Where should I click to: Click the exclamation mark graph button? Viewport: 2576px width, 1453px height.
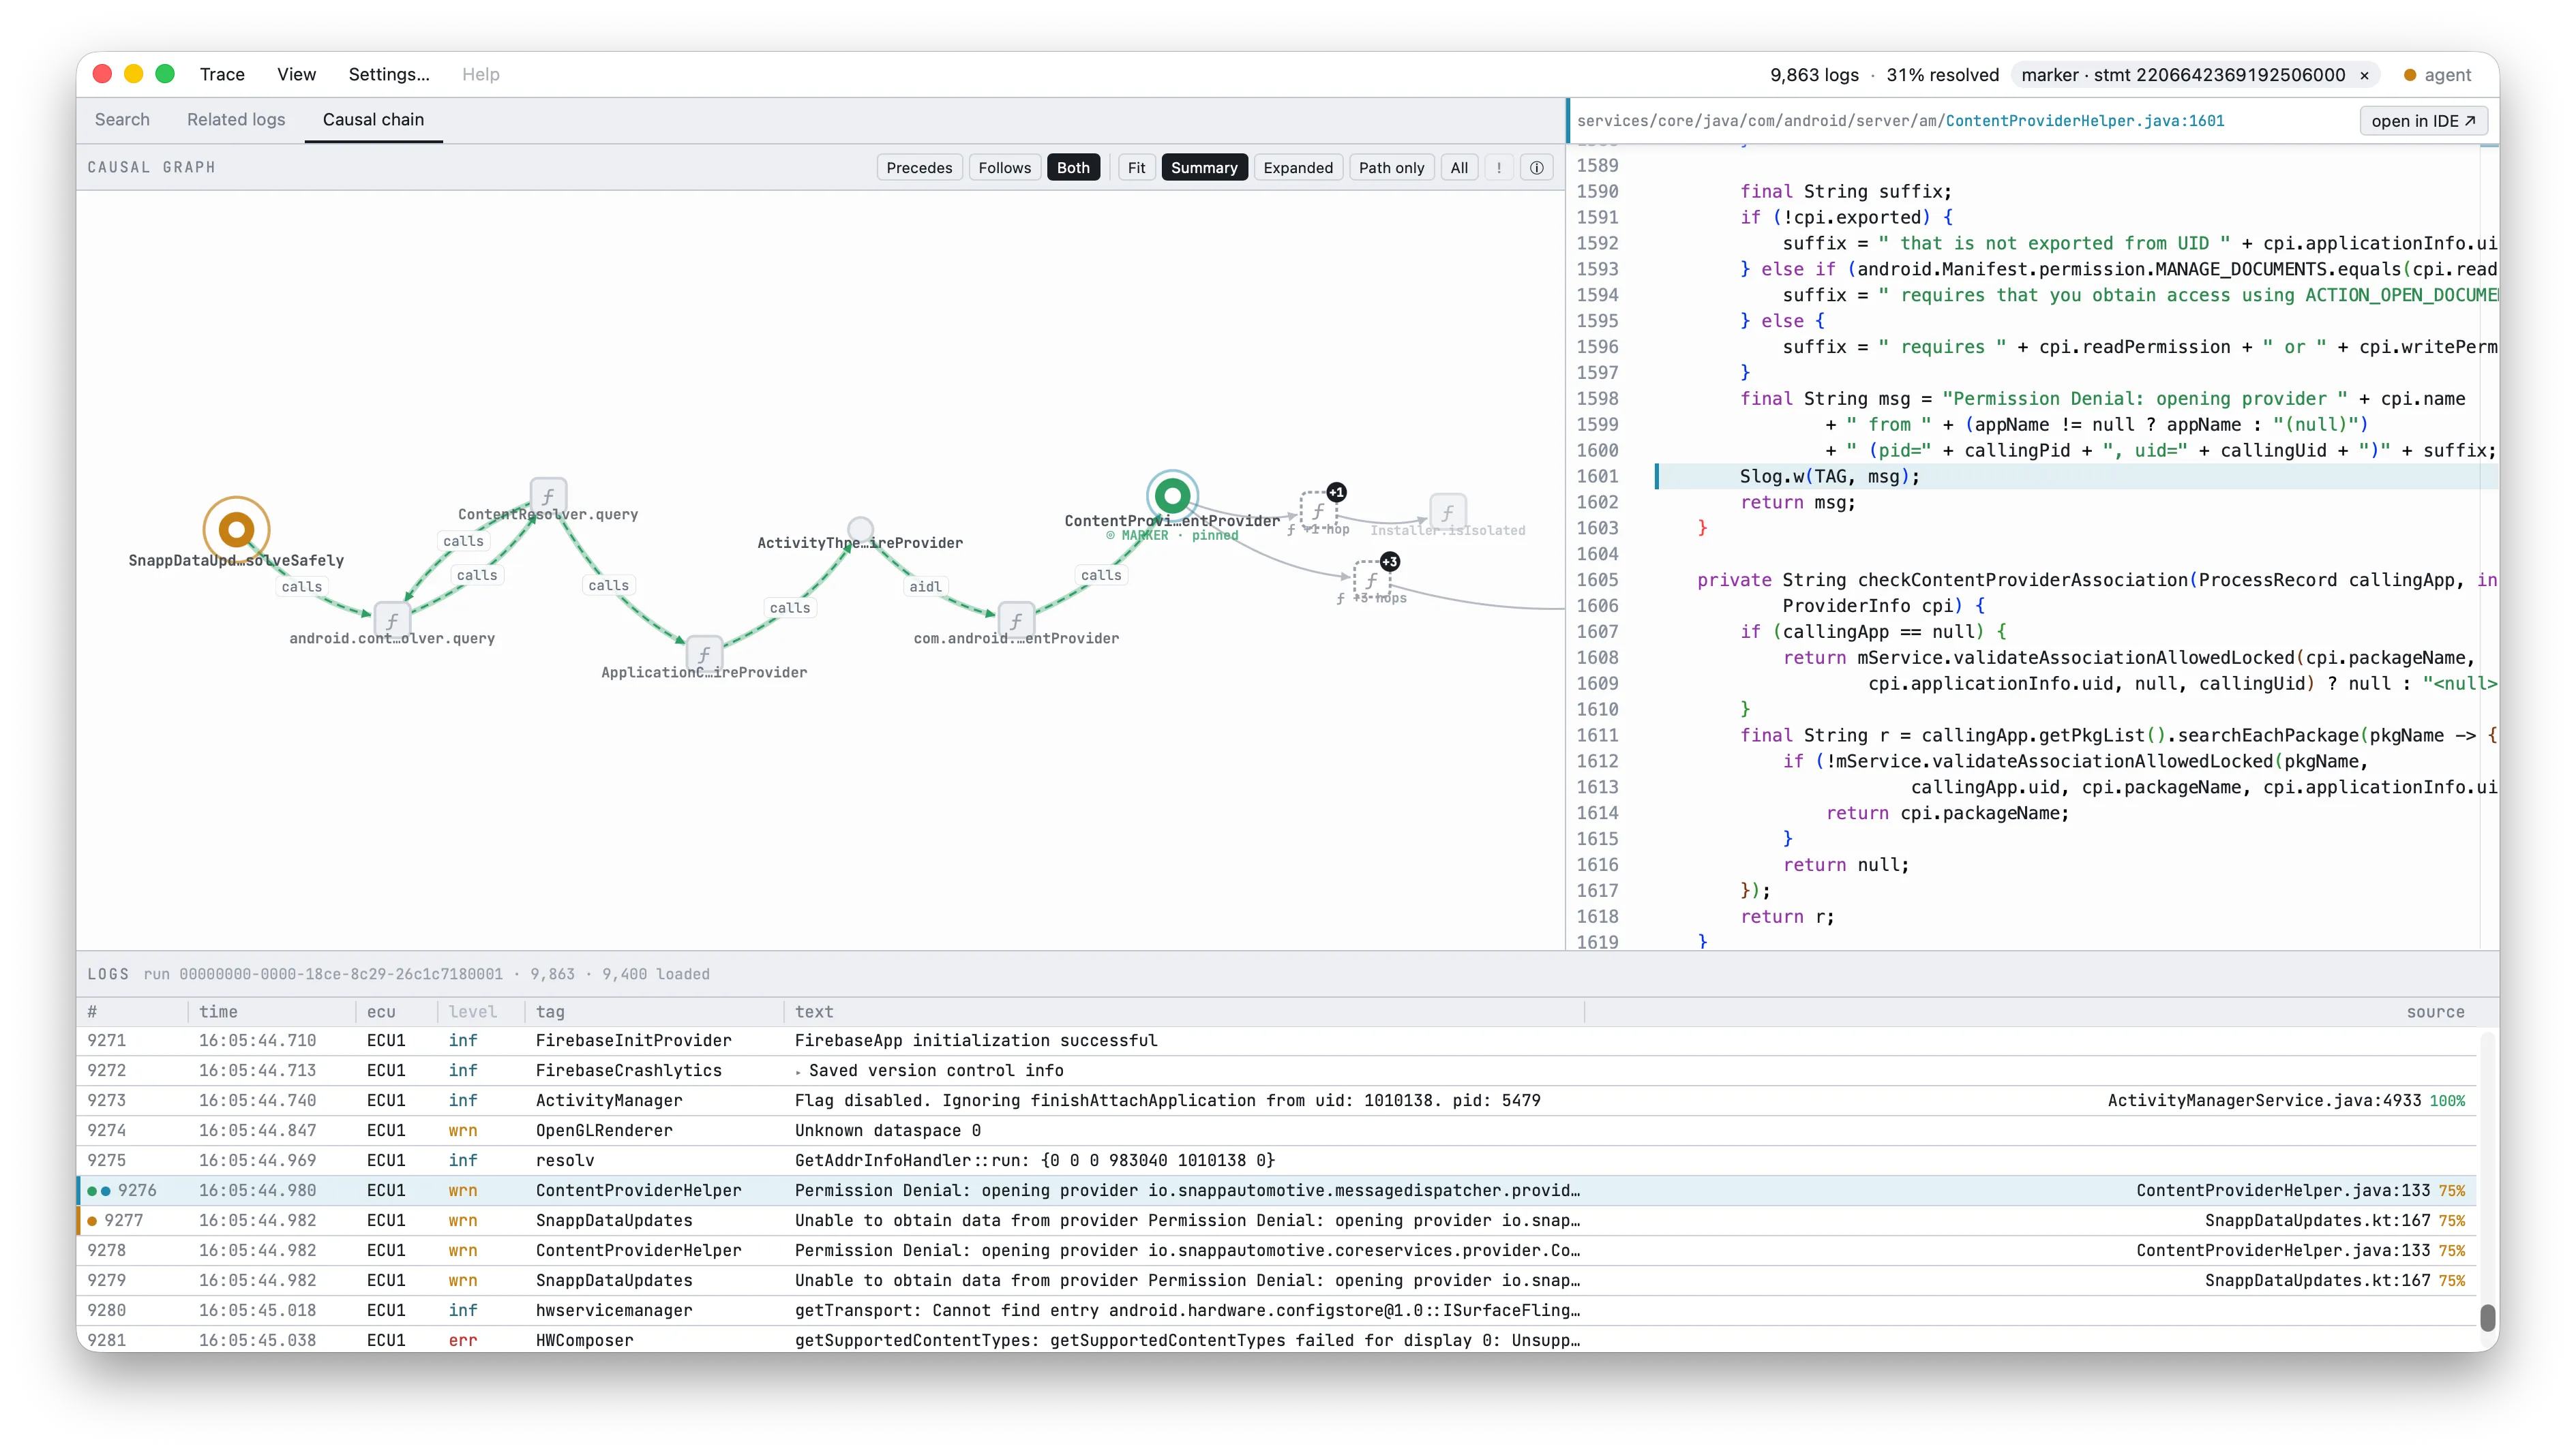point(1498,168)
